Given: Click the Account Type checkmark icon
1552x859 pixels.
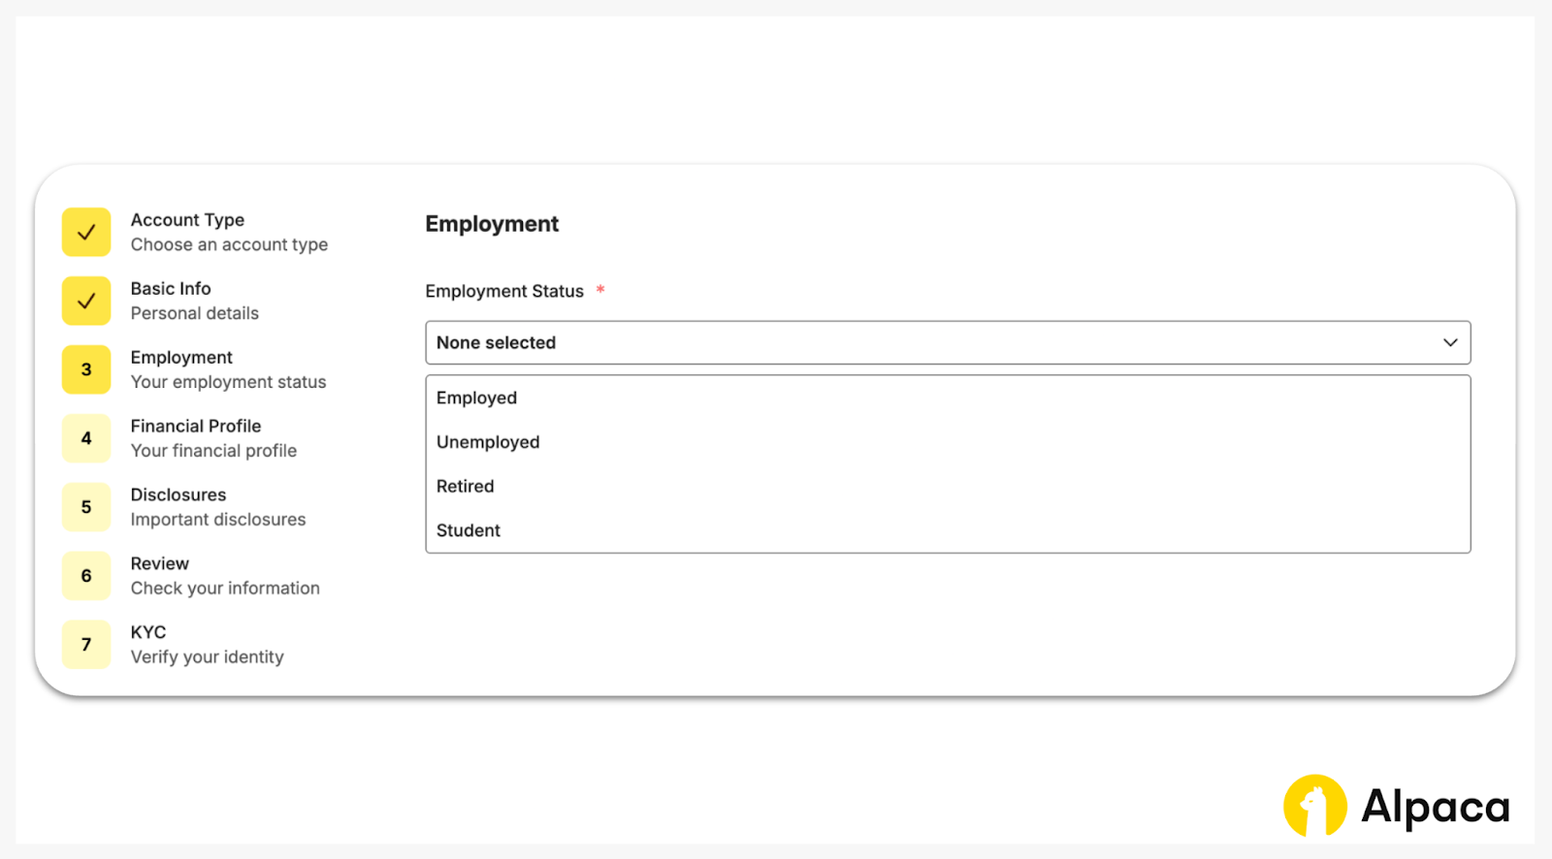Looking at the screenshot, I should [86, 233].
